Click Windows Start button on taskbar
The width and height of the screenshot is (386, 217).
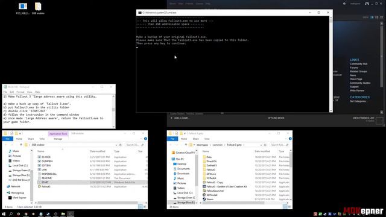tap(4, 214)
